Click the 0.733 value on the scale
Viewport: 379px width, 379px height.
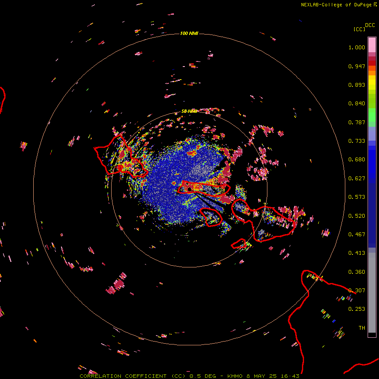357,141
